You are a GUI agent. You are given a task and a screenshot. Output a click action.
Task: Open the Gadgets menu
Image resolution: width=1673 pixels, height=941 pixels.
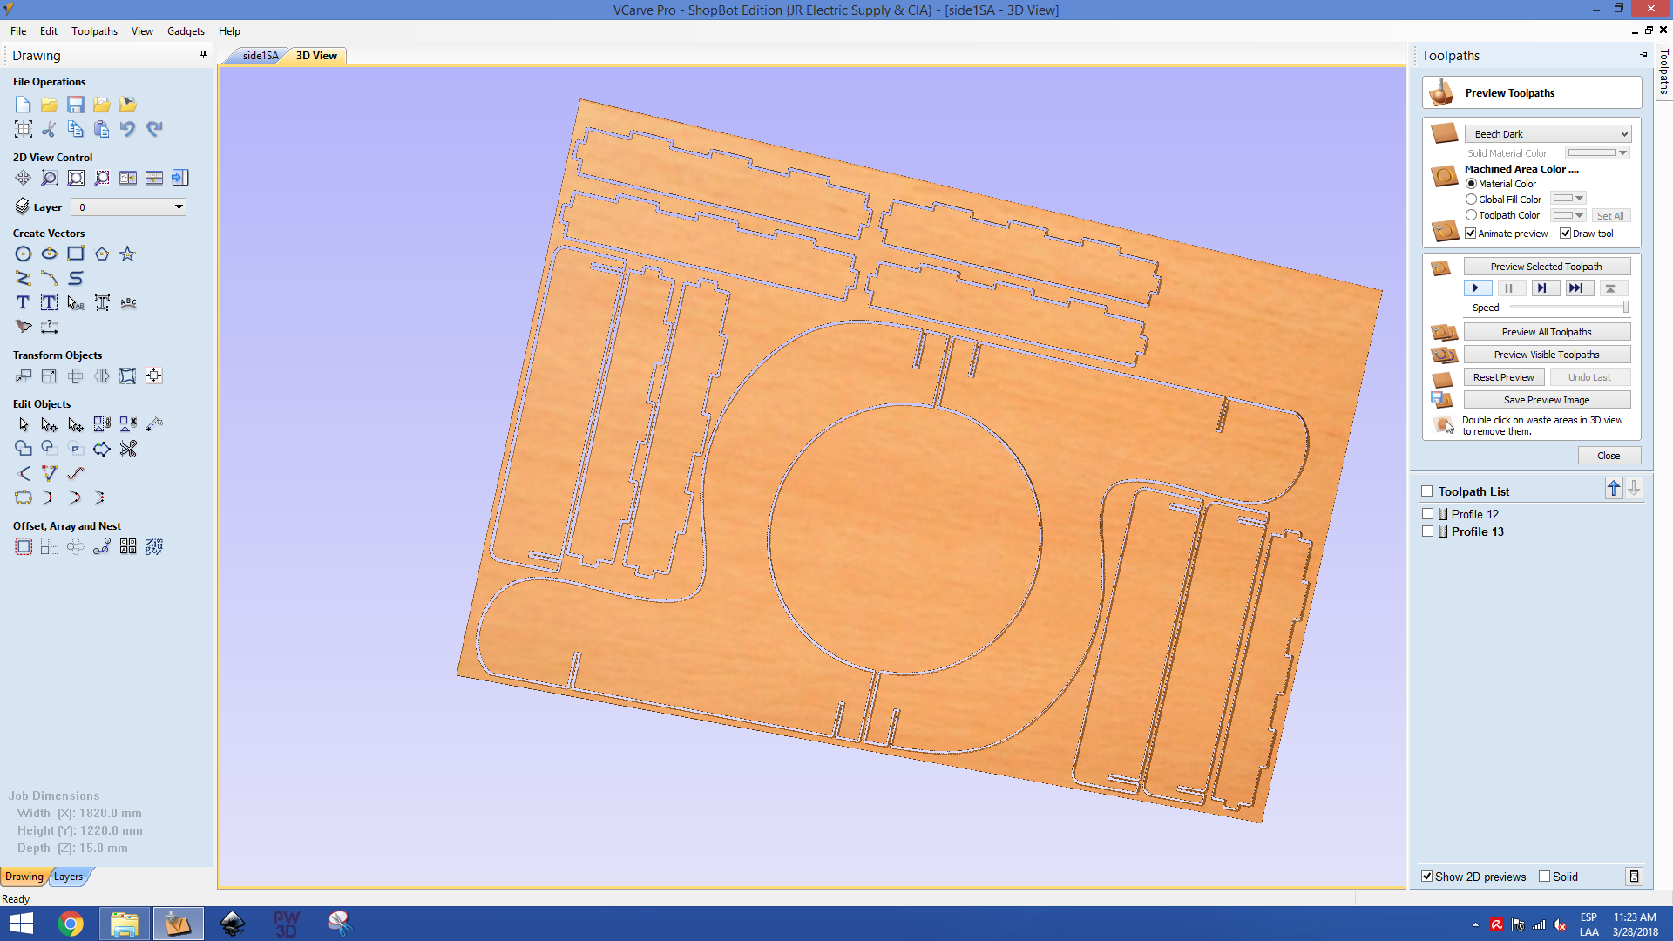click(186, 31)
